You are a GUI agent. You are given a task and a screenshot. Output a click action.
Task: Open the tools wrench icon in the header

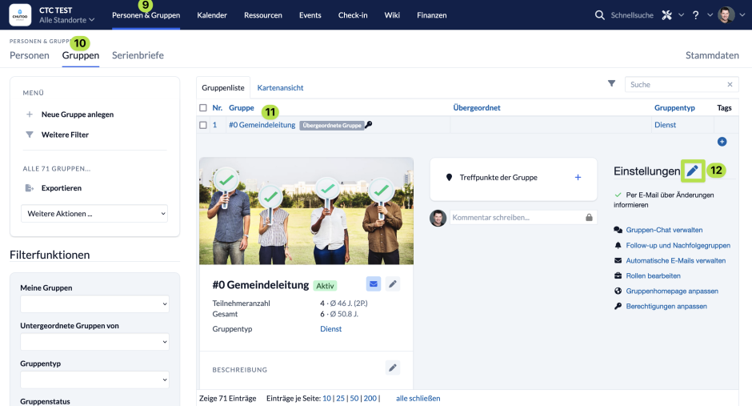[666, 15]
